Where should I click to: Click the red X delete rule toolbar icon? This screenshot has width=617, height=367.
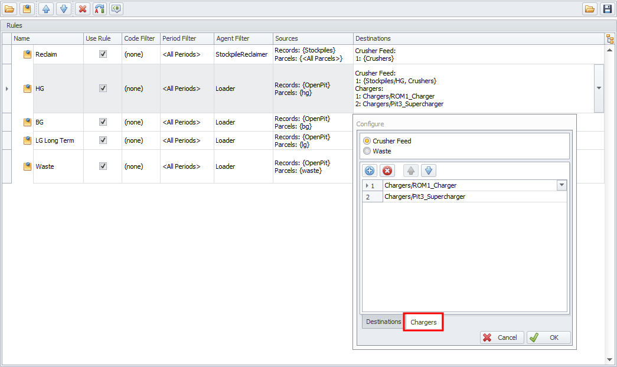tap(83, 9)
